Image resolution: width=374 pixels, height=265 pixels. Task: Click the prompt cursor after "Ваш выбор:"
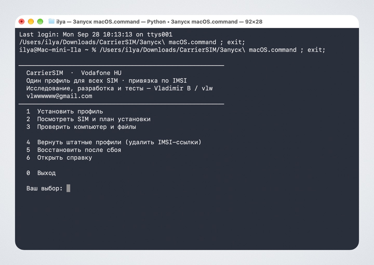(x=68, y=188)
